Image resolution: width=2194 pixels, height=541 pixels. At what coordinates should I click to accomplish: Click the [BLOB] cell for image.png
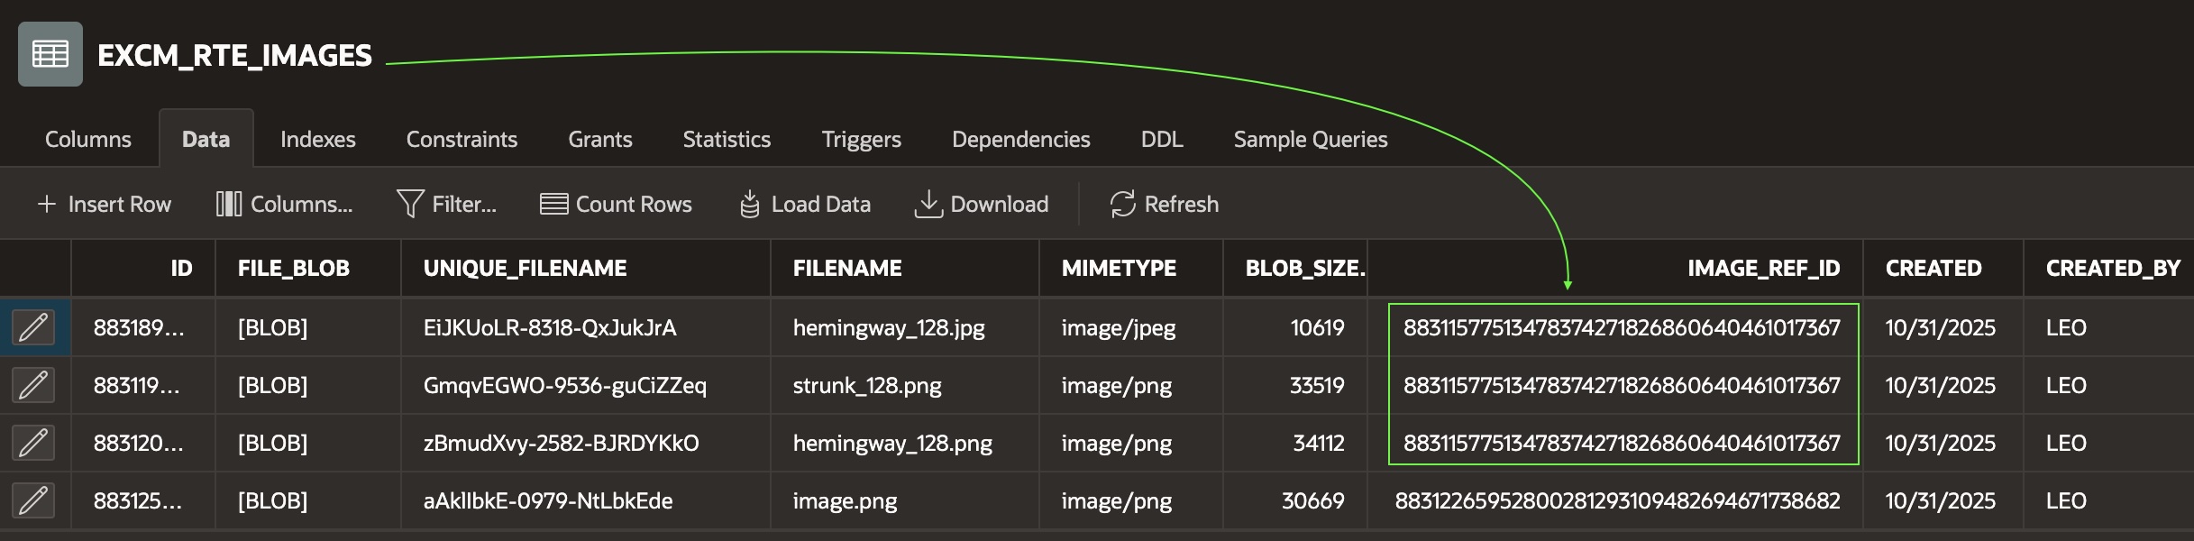pos(273,500)
